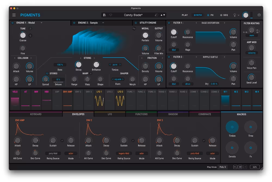Switch to the SEQ tab
The image size is (272, 182).
224,15
